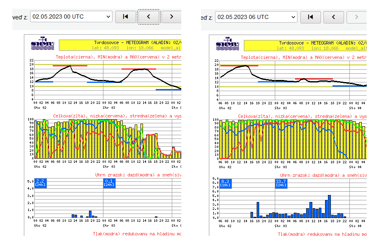Click the temperature graph in 00 UTC meteogram
Screen dimensions: 391x249
(108, 80)
